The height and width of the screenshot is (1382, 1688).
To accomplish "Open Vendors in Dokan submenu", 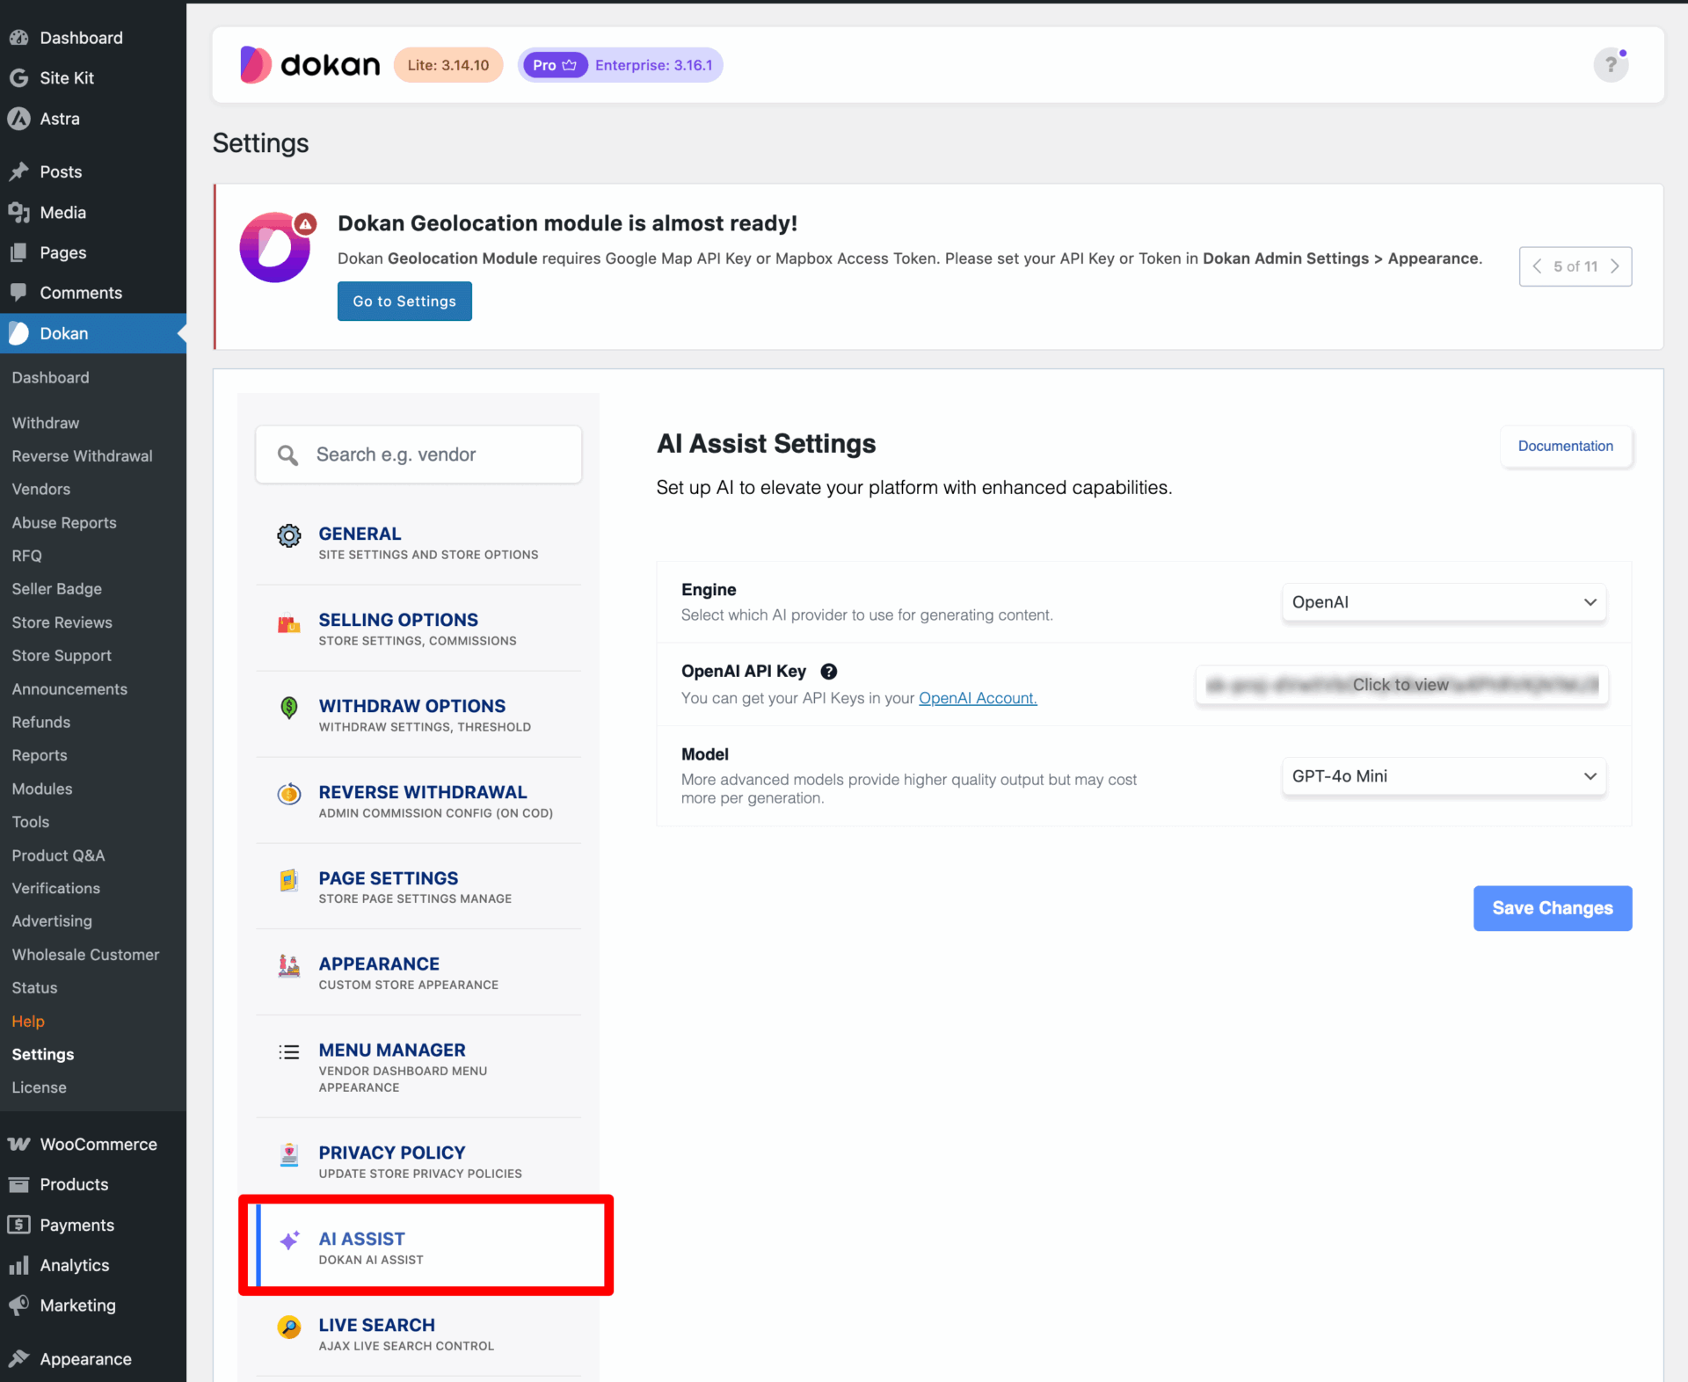I will coord(41,489).
